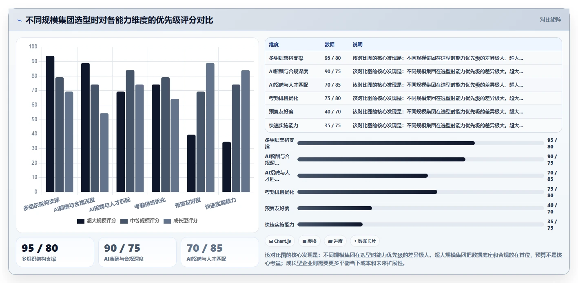Screen dimensions: 578x283
Task: Click the 维度 column header
Action: pyautogui.click(x=274, y=45)
